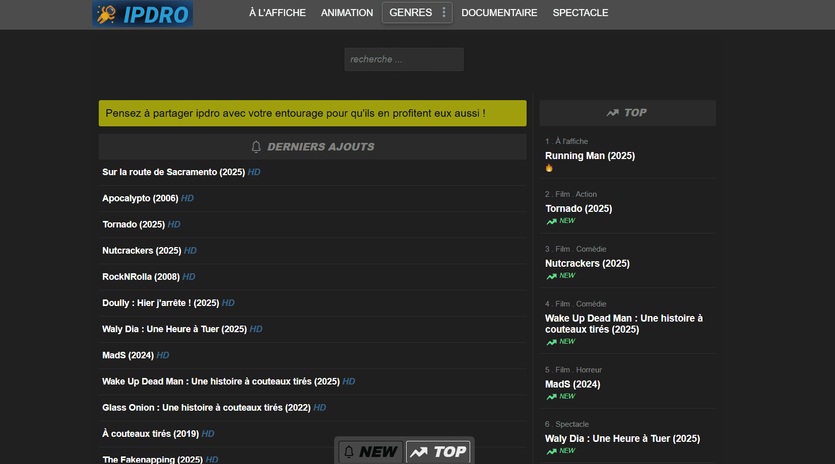The height and width of the screenshot is (464, 835).
Task: Click the bell icon beside Derniers Ajouts
Action: [x=256, y=147]
